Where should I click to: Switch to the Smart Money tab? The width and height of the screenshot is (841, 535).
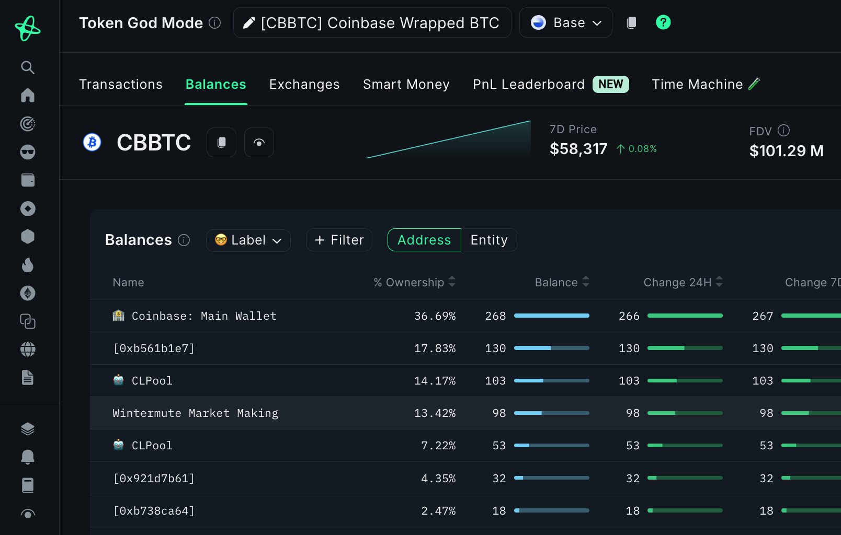406,84
